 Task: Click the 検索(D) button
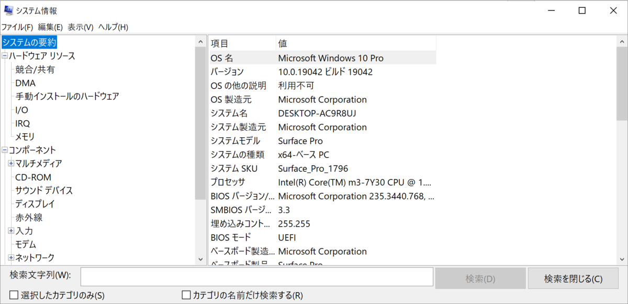point(480,278)
